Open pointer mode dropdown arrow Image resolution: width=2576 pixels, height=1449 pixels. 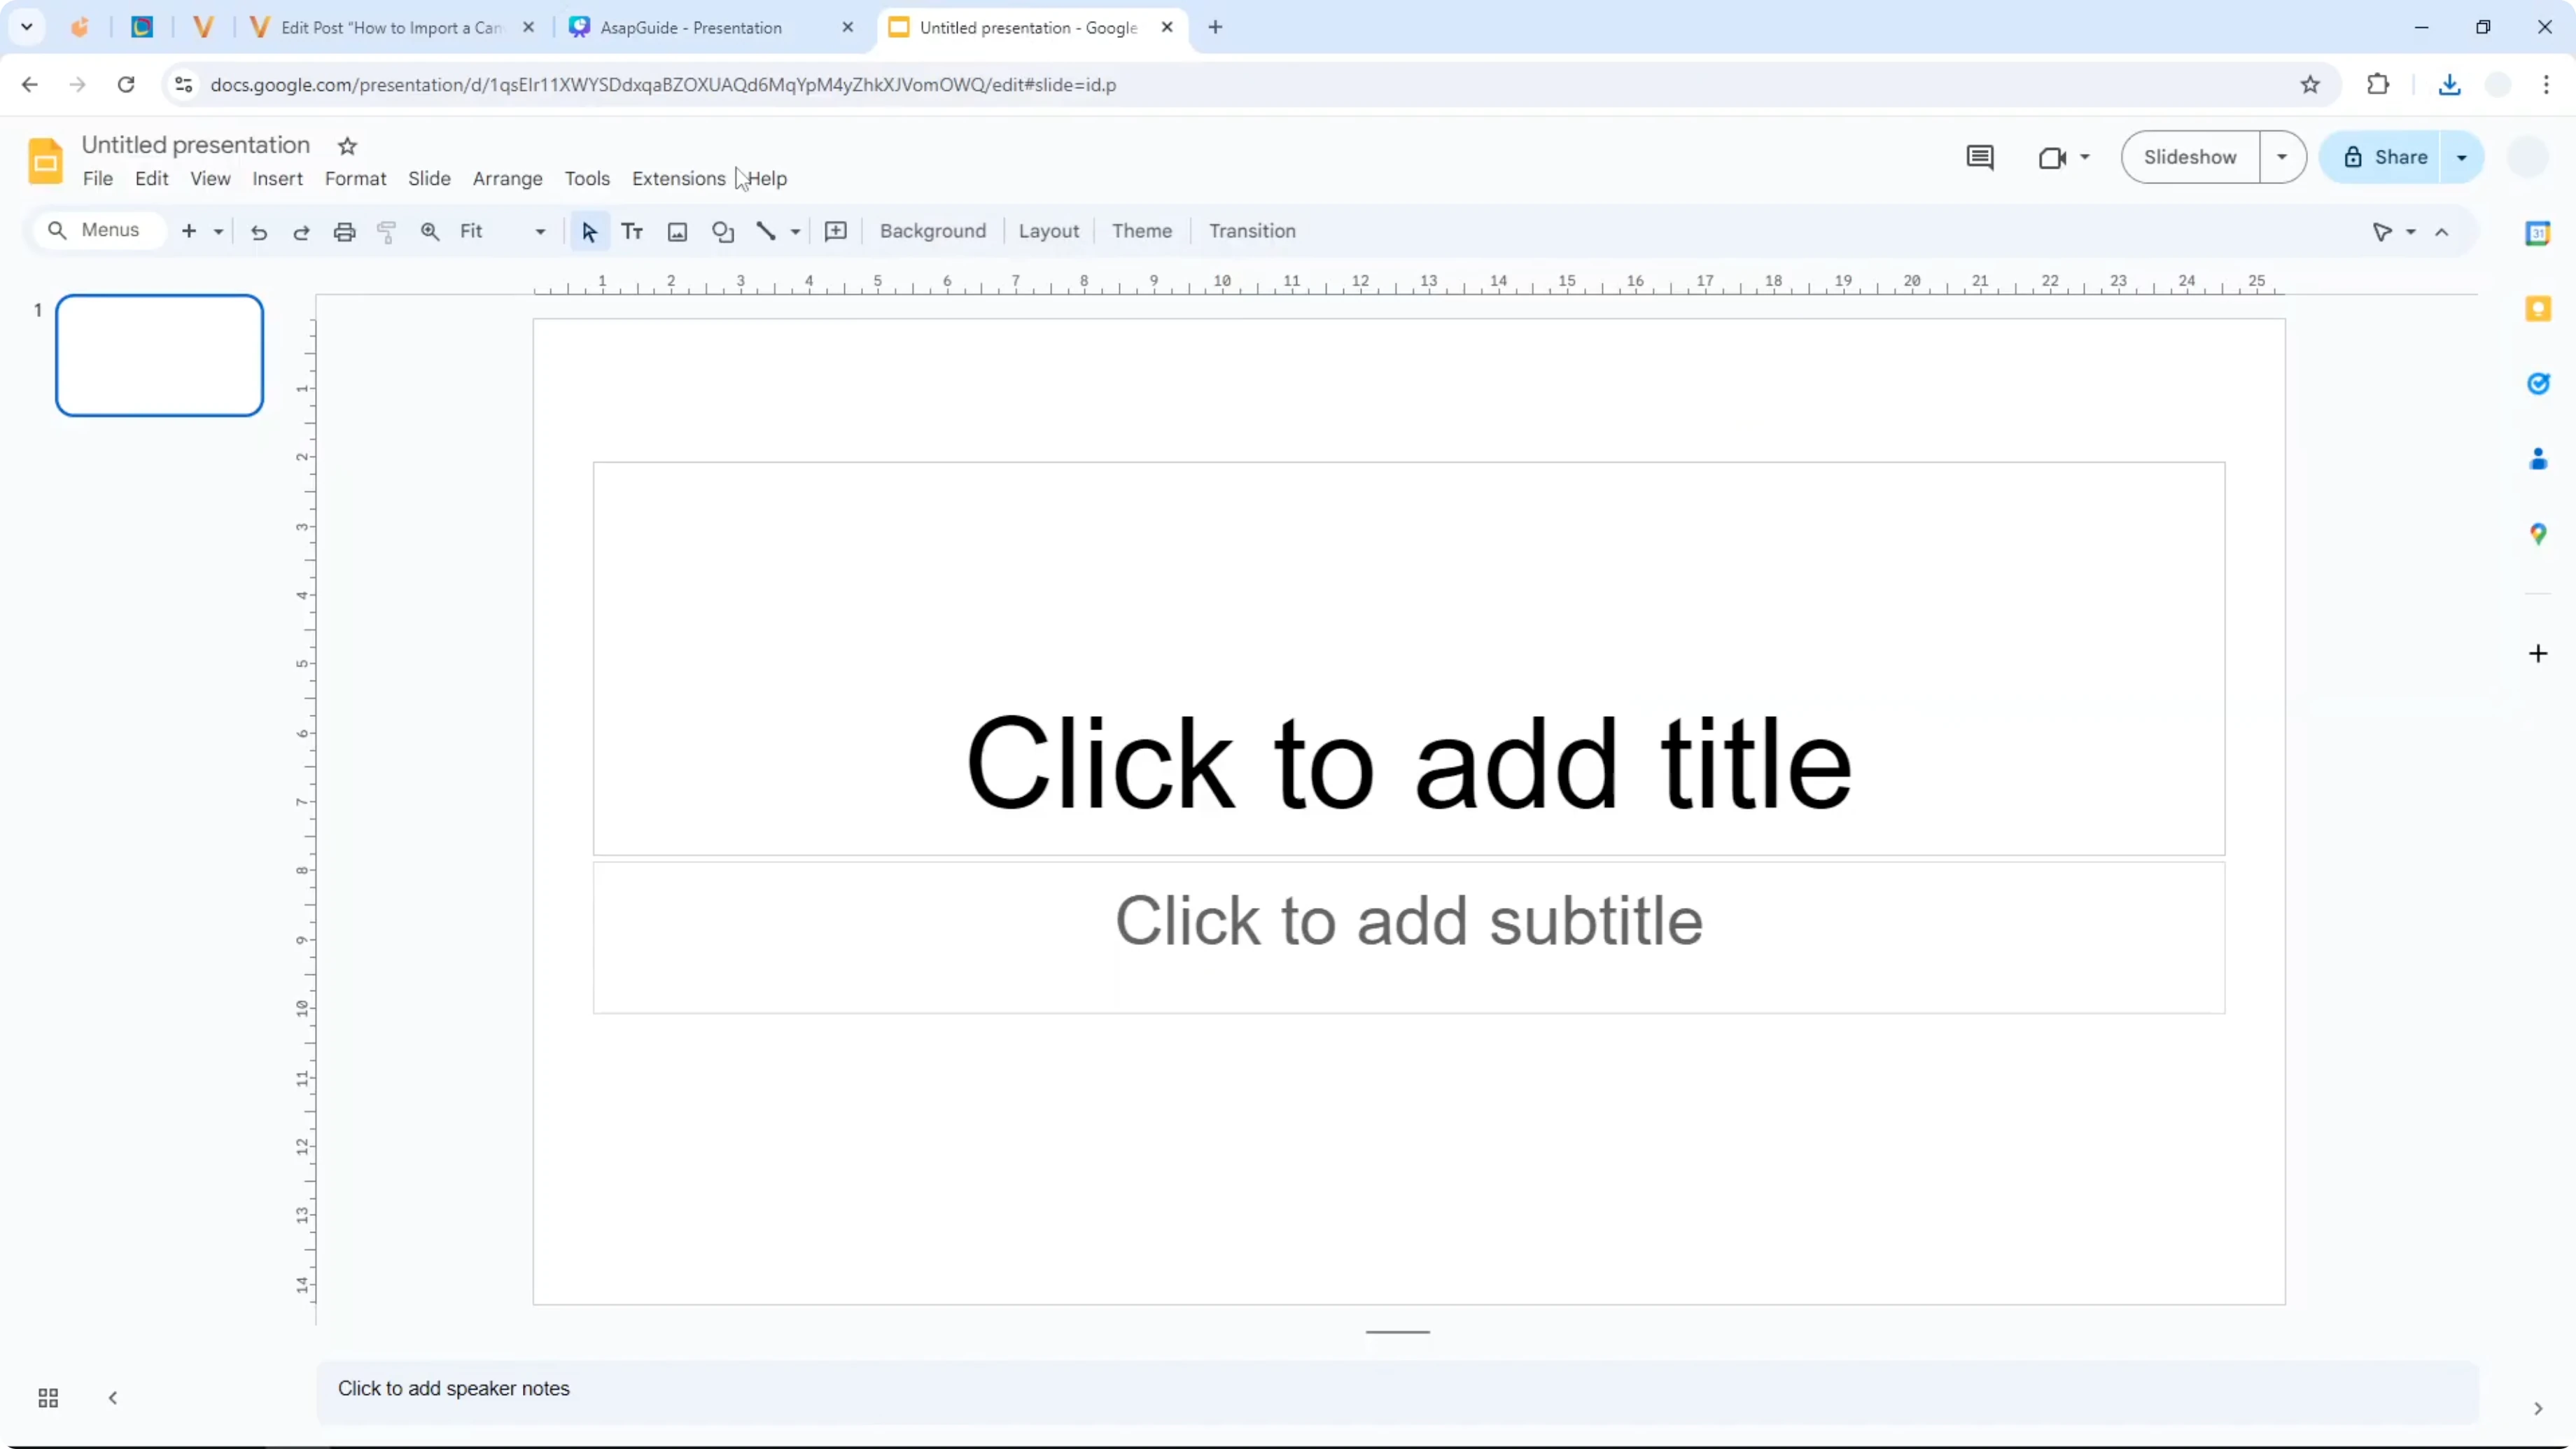pyautogui.click(x=2411, y=232)
